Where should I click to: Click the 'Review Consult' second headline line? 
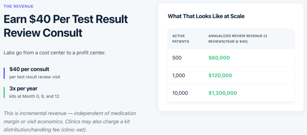tap(43, 33)
